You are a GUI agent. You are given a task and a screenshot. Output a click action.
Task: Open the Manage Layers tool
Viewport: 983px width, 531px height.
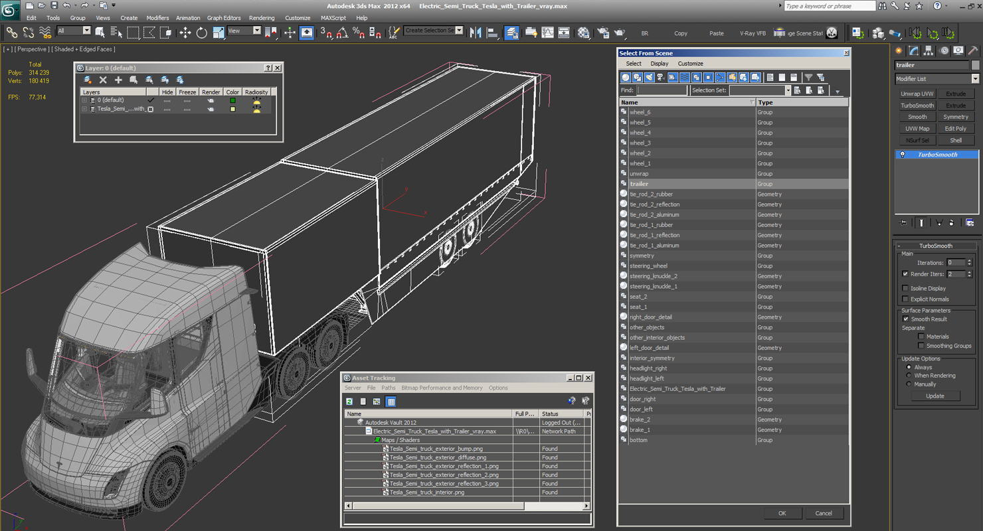tap(511, 33)
